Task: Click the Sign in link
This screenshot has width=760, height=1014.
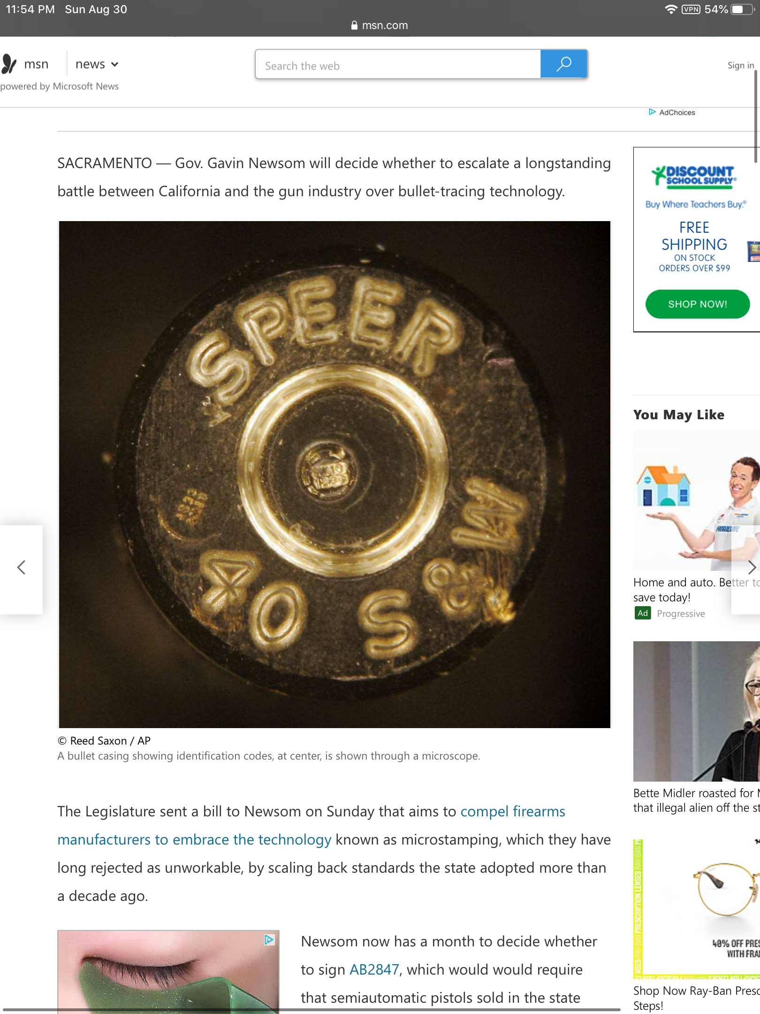Action: click(740, 65)
